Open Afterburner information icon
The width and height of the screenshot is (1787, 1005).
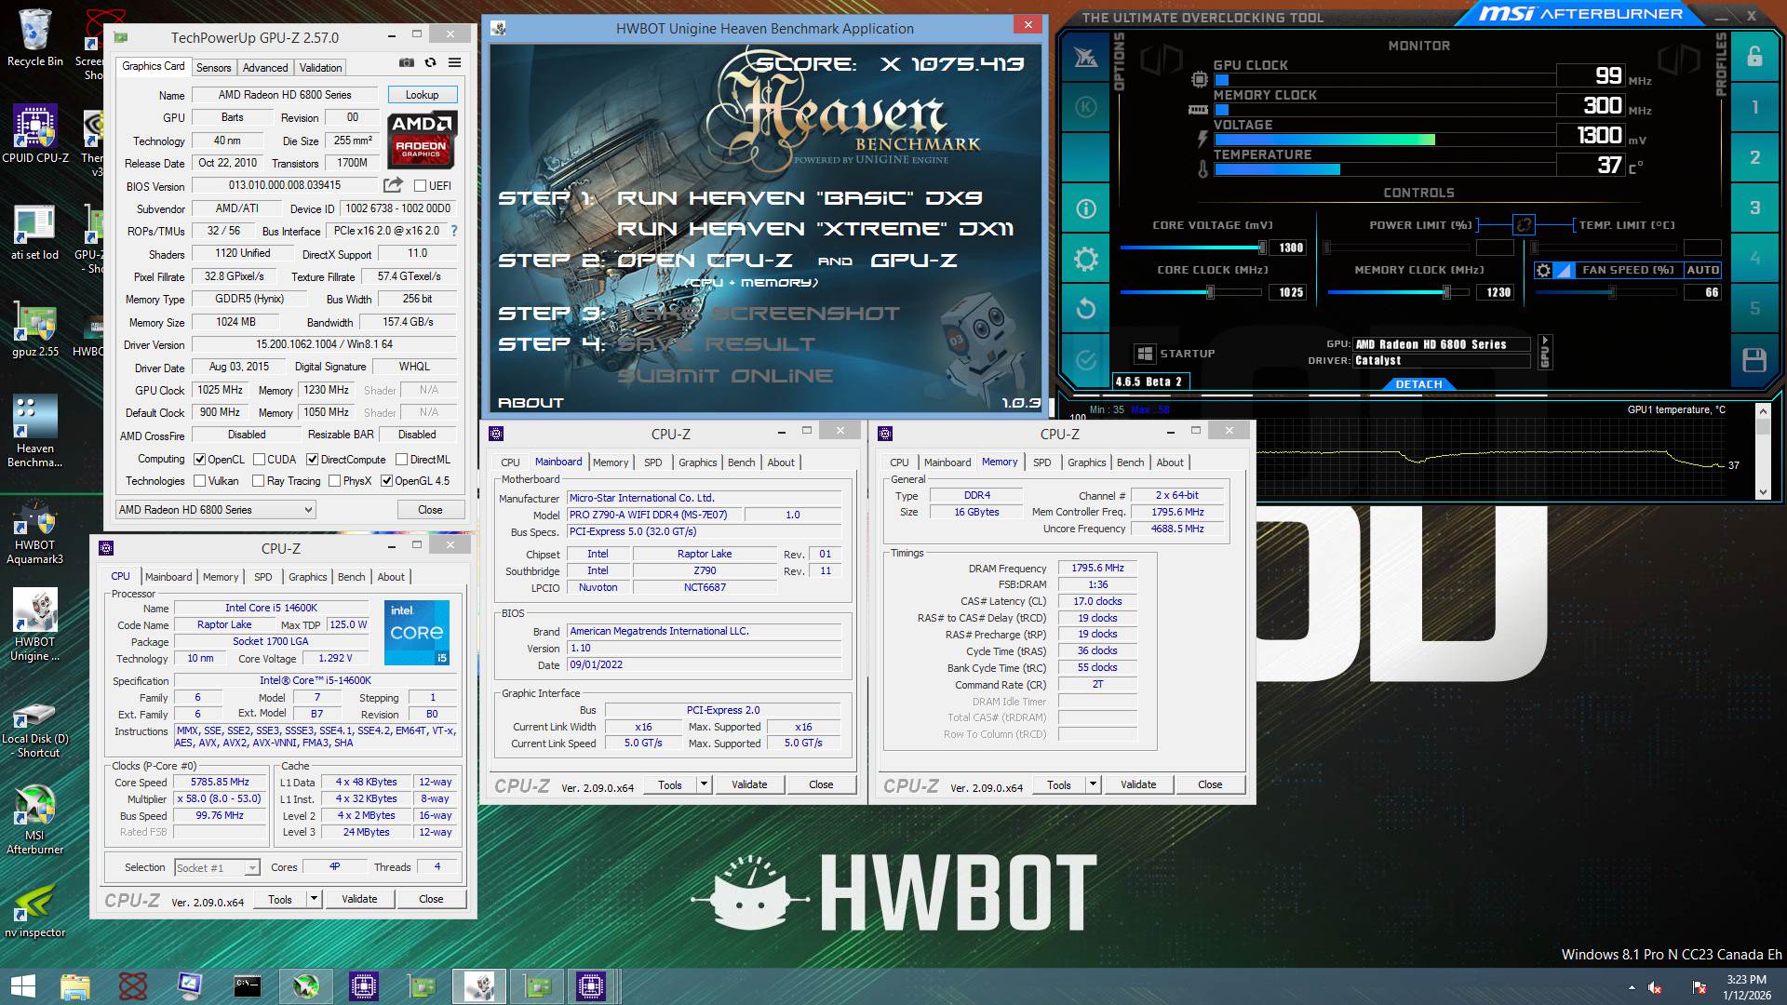pyautogui.click(x=1085, y=208)
